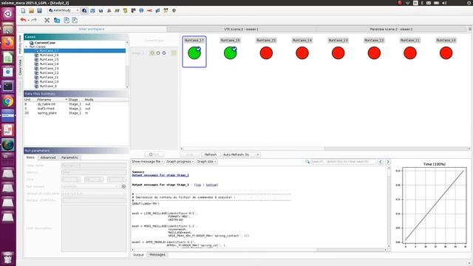Click the Undo red arrow icon
This screenshot has height=266, width=473.
(x=23, y=20)
